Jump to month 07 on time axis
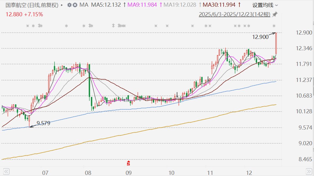 tap(45, 173)
